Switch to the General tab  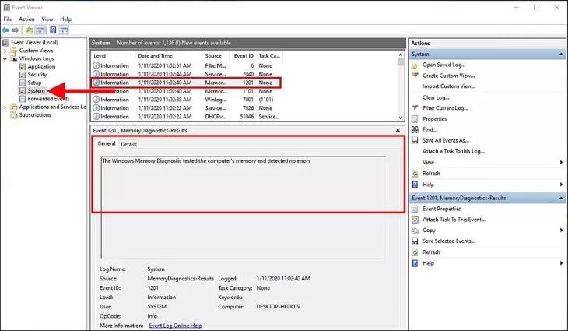[107, 143]
